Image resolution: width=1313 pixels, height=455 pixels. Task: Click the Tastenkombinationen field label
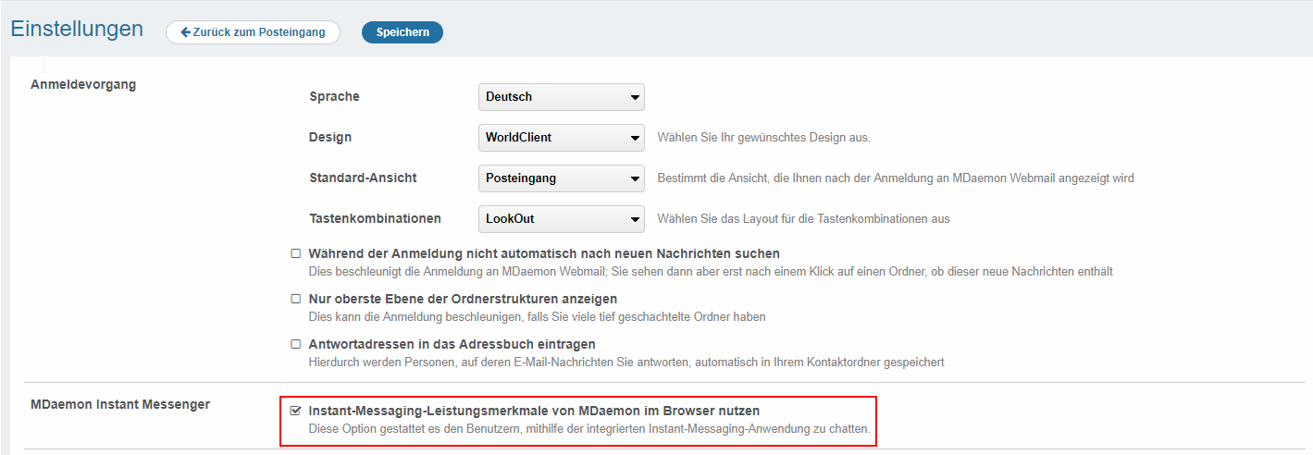(375, 218)
